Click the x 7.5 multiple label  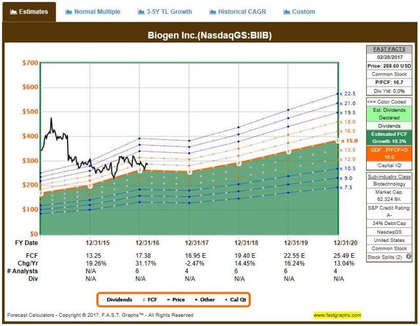346,188
